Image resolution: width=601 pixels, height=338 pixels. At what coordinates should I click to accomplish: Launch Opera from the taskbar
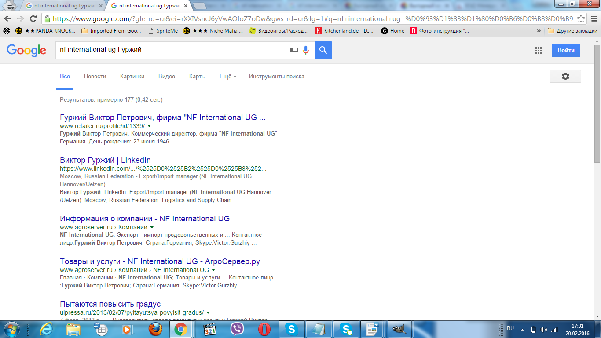(x=264, y=329)
